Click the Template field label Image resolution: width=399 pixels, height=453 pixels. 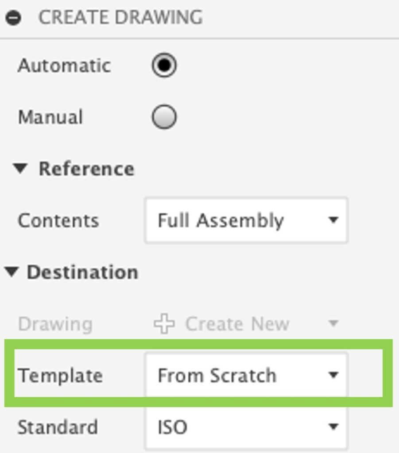click(60, 376)
